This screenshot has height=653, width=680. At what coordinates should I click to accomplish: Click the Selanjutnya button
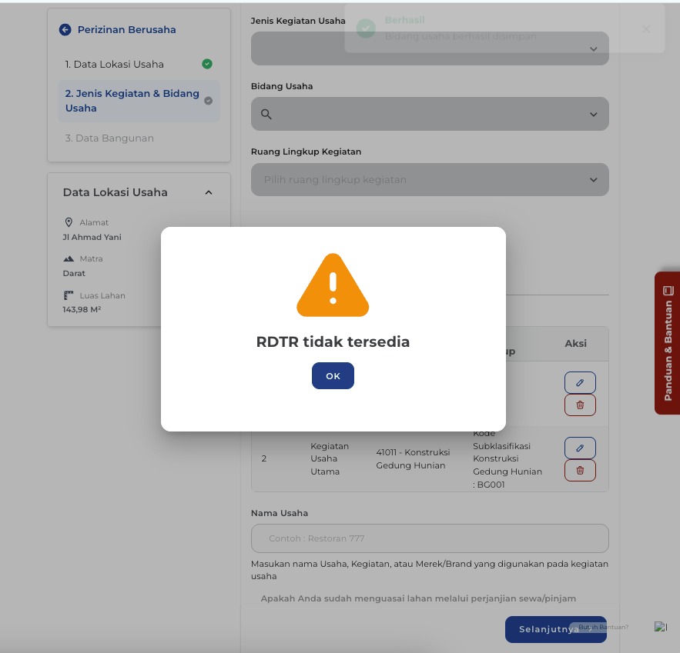[x=548, y=629]
